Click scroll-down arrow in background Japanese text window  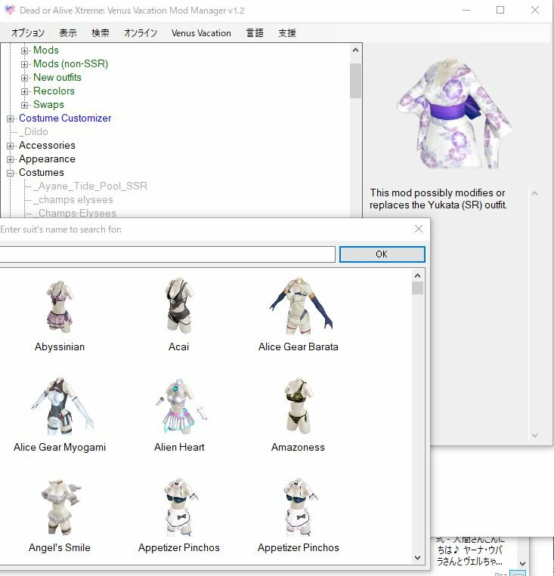(522, 563)
